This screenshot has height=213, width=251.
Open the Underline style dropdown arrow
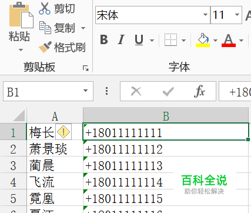click(152, 41)
